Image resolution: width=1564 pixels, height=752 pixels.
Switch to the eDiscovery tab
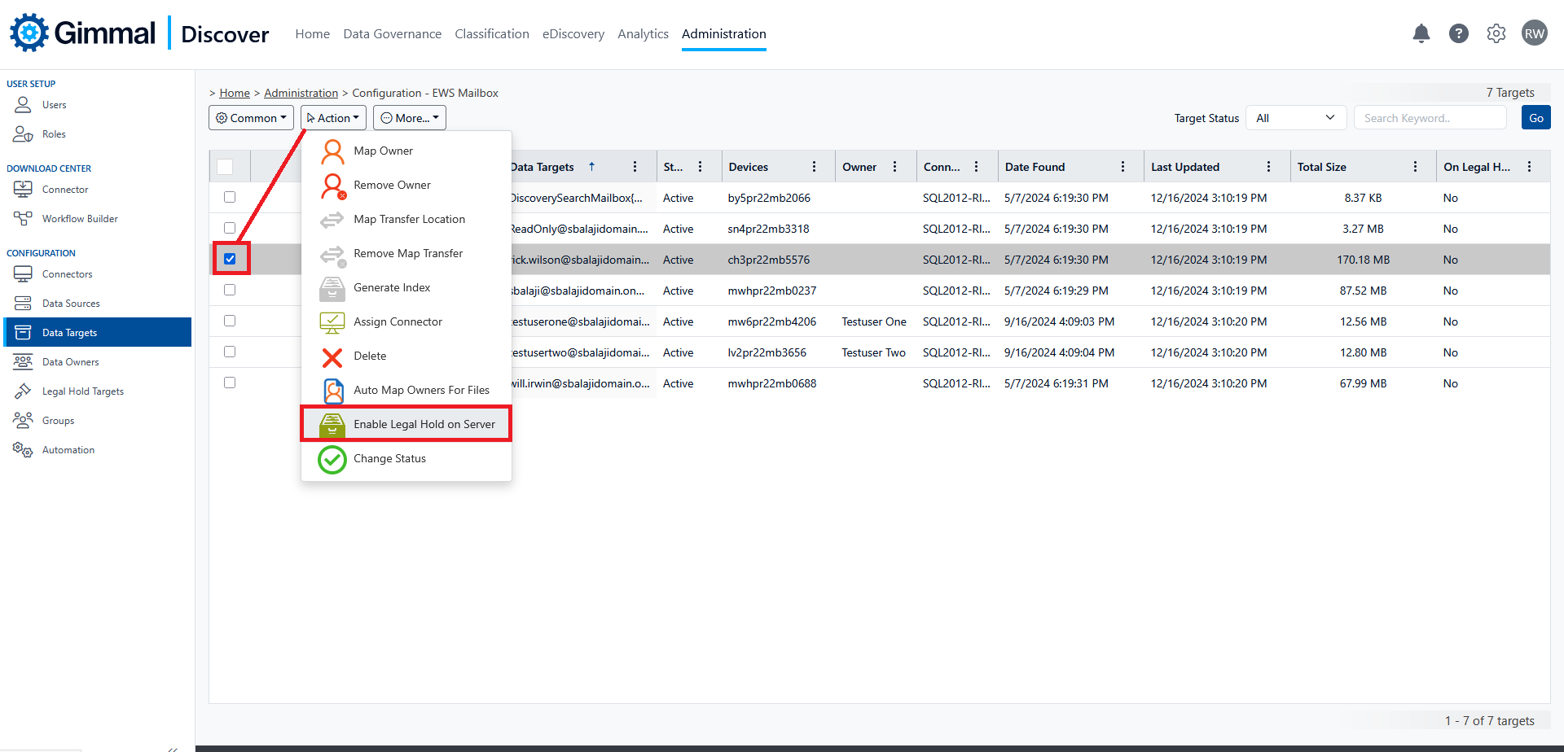tap(573, 33)
